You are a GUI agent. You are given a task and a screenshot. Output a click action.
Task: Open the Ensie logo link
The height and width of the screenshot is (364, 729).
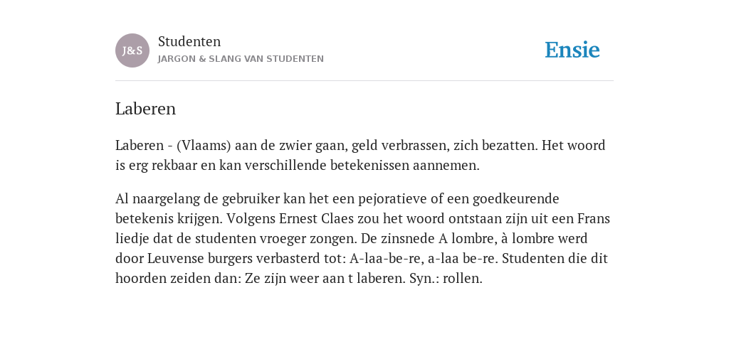pyautogui.click(x=572, y=50)
